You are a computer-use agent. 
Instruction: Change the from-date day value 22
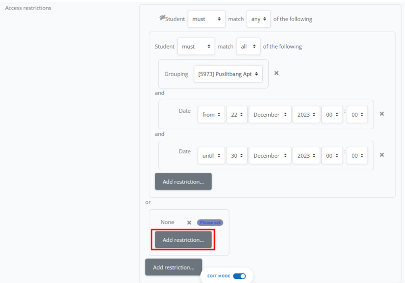click(237, 115)
